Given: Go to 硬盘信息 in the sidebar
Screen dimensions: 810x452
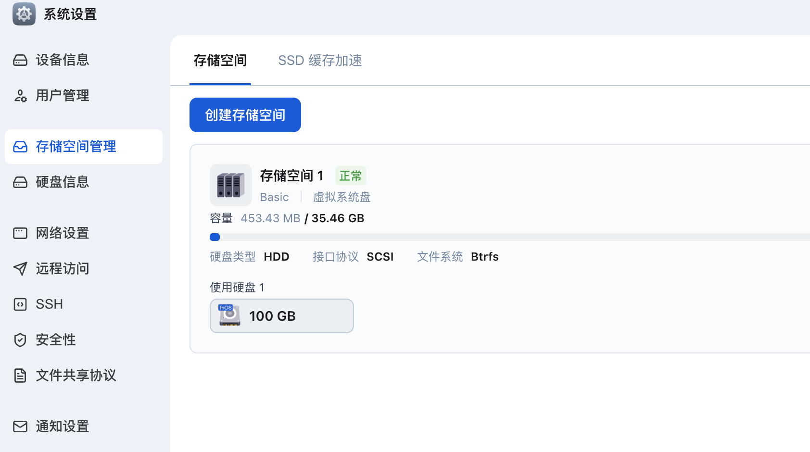Looking at the screenshot, I should point(63,182).
